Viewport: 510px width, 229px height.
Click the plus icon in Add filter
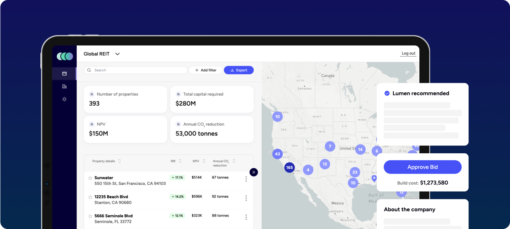click(197, 70)
